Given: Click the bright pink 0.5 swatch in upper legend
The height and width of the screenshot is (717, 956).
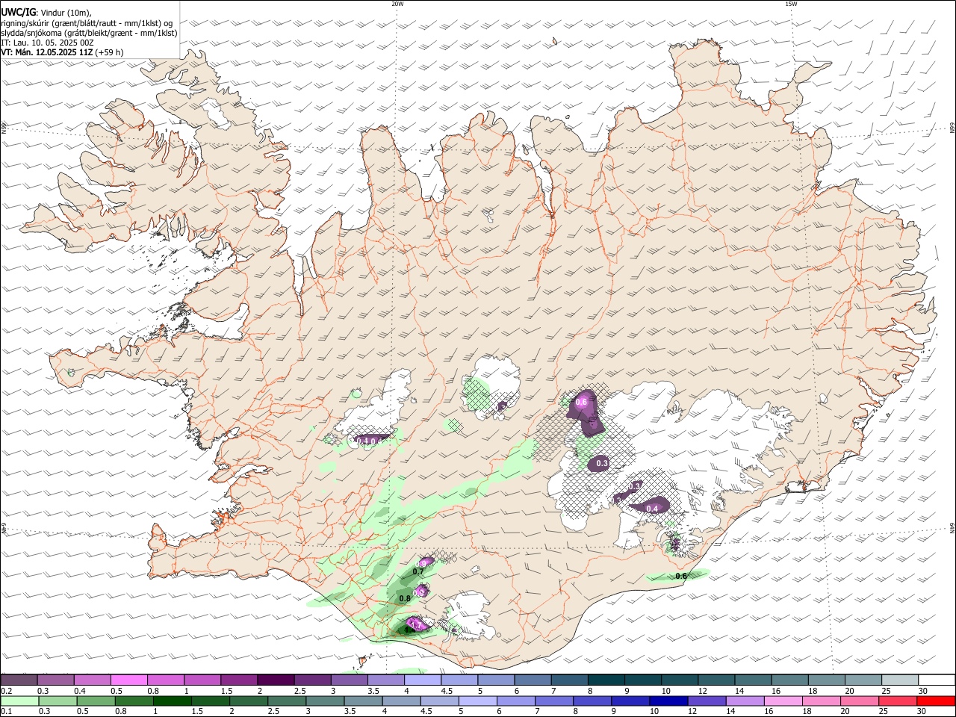Looking at the screenshot, I should [128, 680].
